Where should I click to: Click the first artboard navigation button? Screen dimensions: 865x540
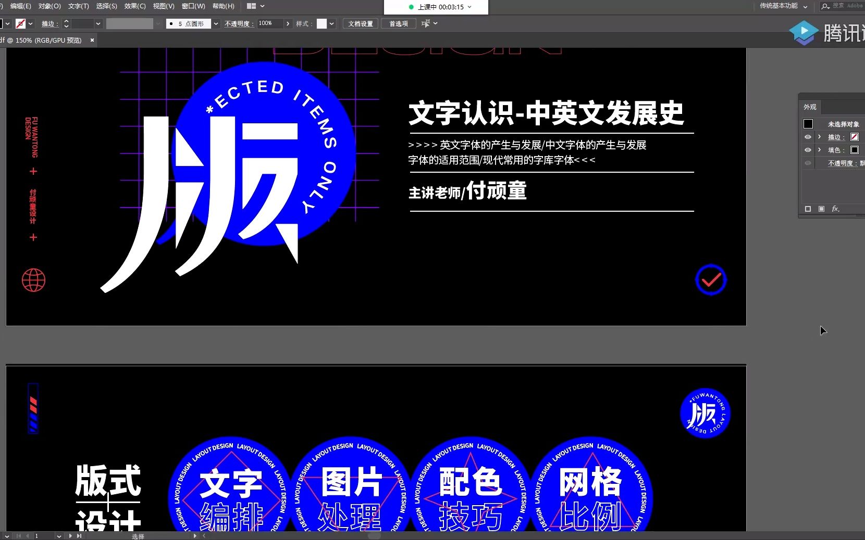[19, 535]
